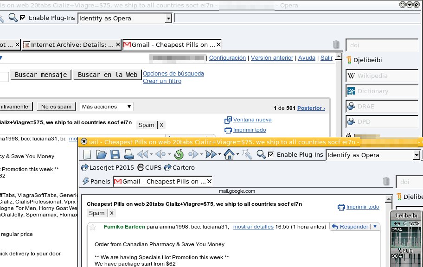Open the Opciones de búsqueda link
423x267 pixels.
point(173,73)
